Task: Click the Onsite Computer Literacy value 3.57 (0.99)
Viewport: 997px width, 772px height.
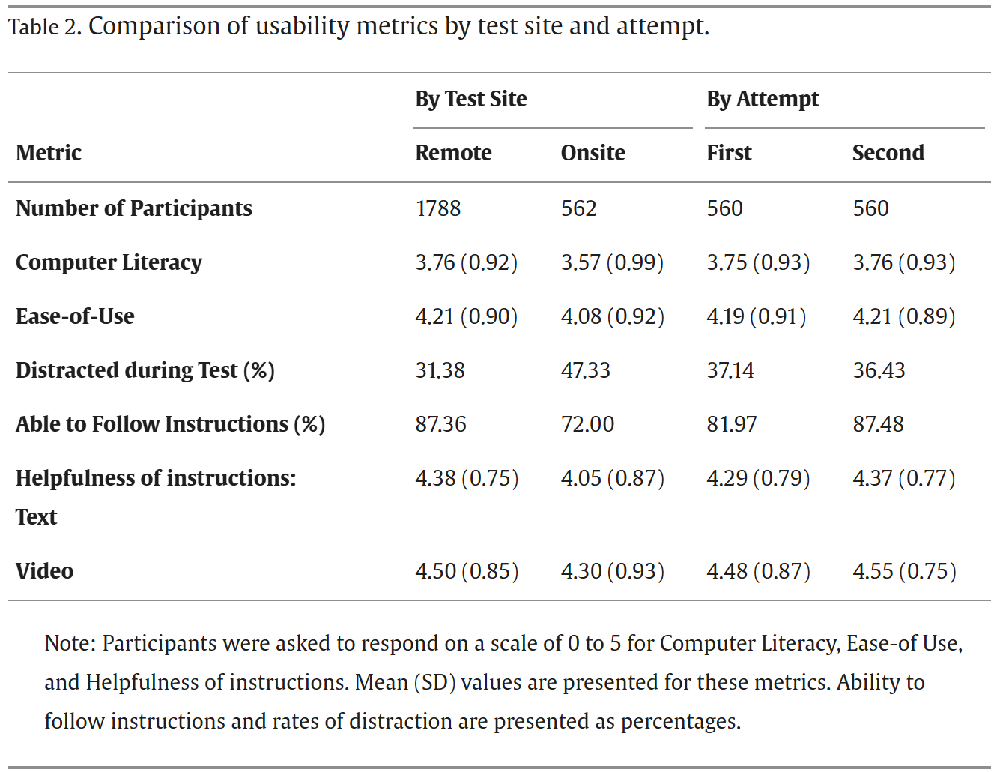Action: pyautogui.click(x=612, y=262)
